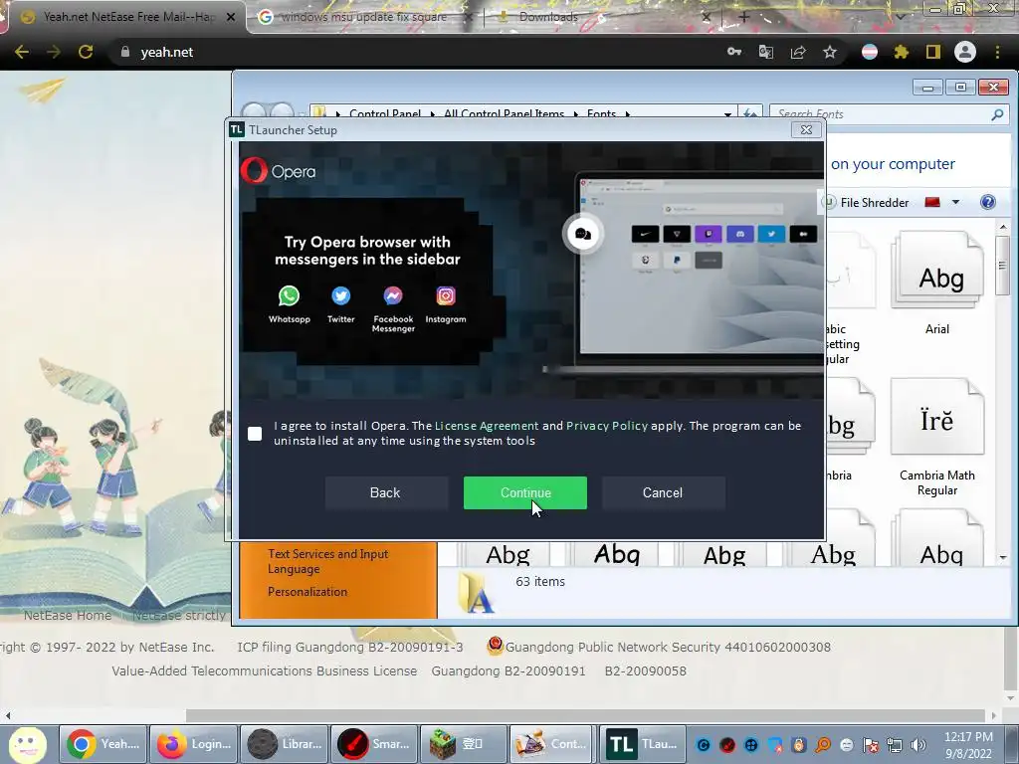Click the Opera logo in the installer
This screenshot has width=1019, height=764.
coord(279,171)
